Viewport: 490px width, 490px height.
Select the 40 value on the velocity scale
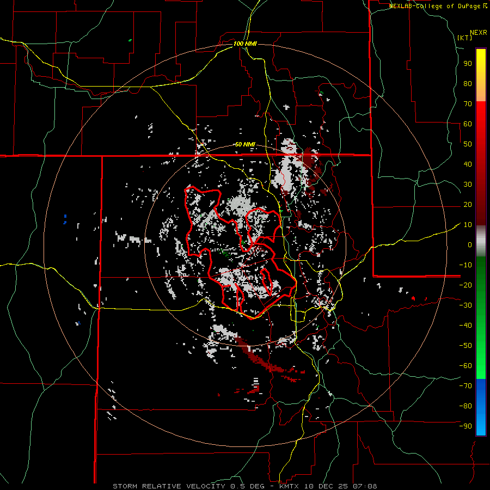coord(468,164)
